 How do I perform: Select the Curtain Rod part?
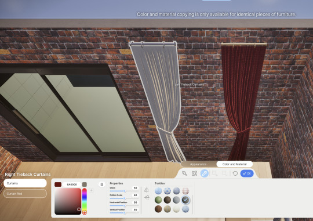(25, 194)
